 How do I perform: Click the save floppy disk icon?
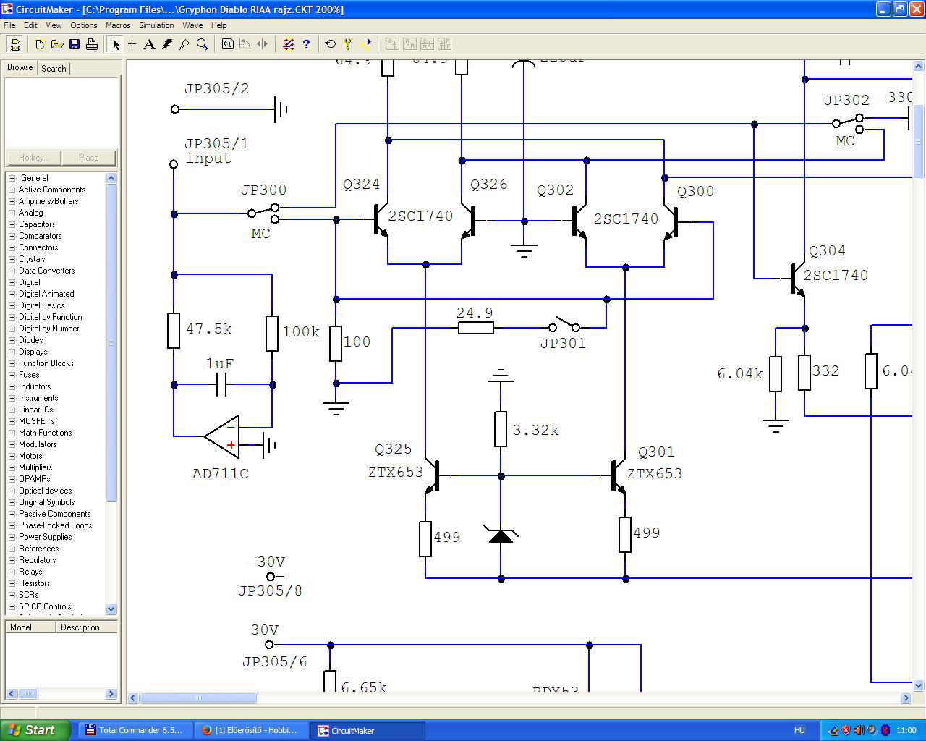(x=75, y=44)
